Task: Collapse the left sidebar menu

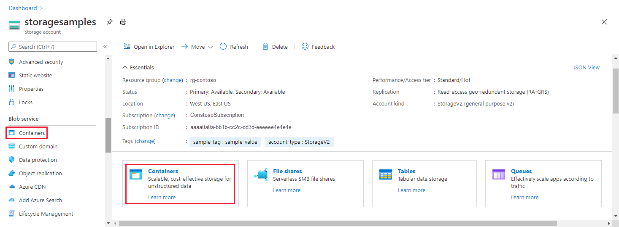Action: pos(105,47)
